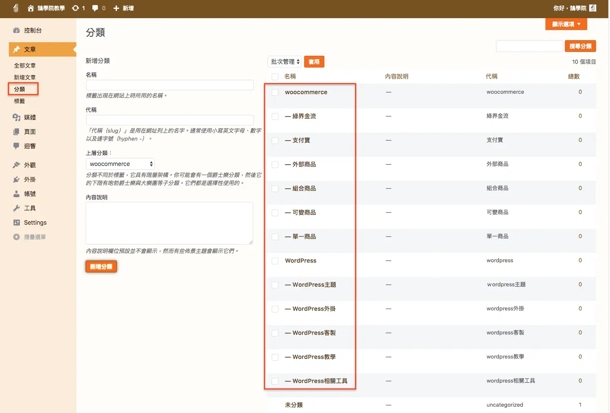Open the site home icon in the admin bar

pyautogui.click(x=31, y=8)
